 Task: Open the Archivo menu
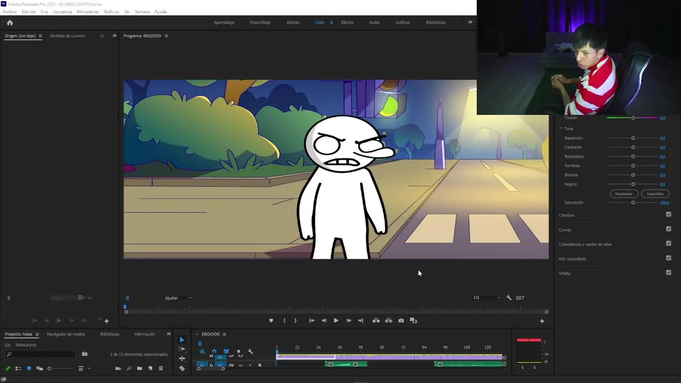(10, 12)
